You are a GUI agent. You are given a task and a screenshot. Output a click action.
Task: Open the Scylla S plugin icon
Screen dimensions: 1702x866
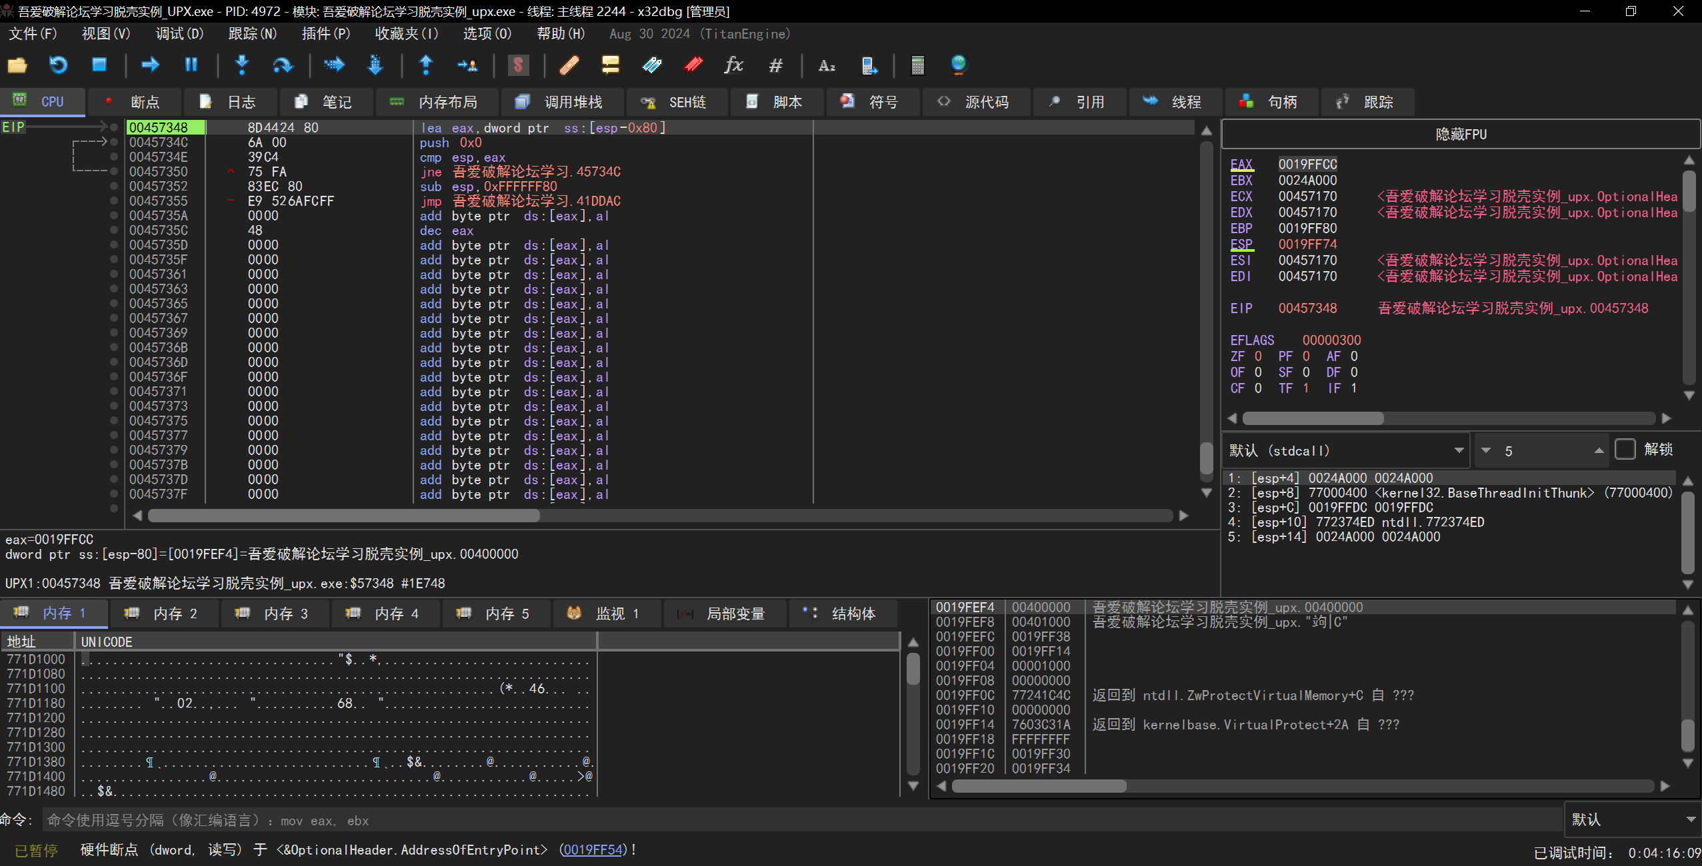coord(518,65)
